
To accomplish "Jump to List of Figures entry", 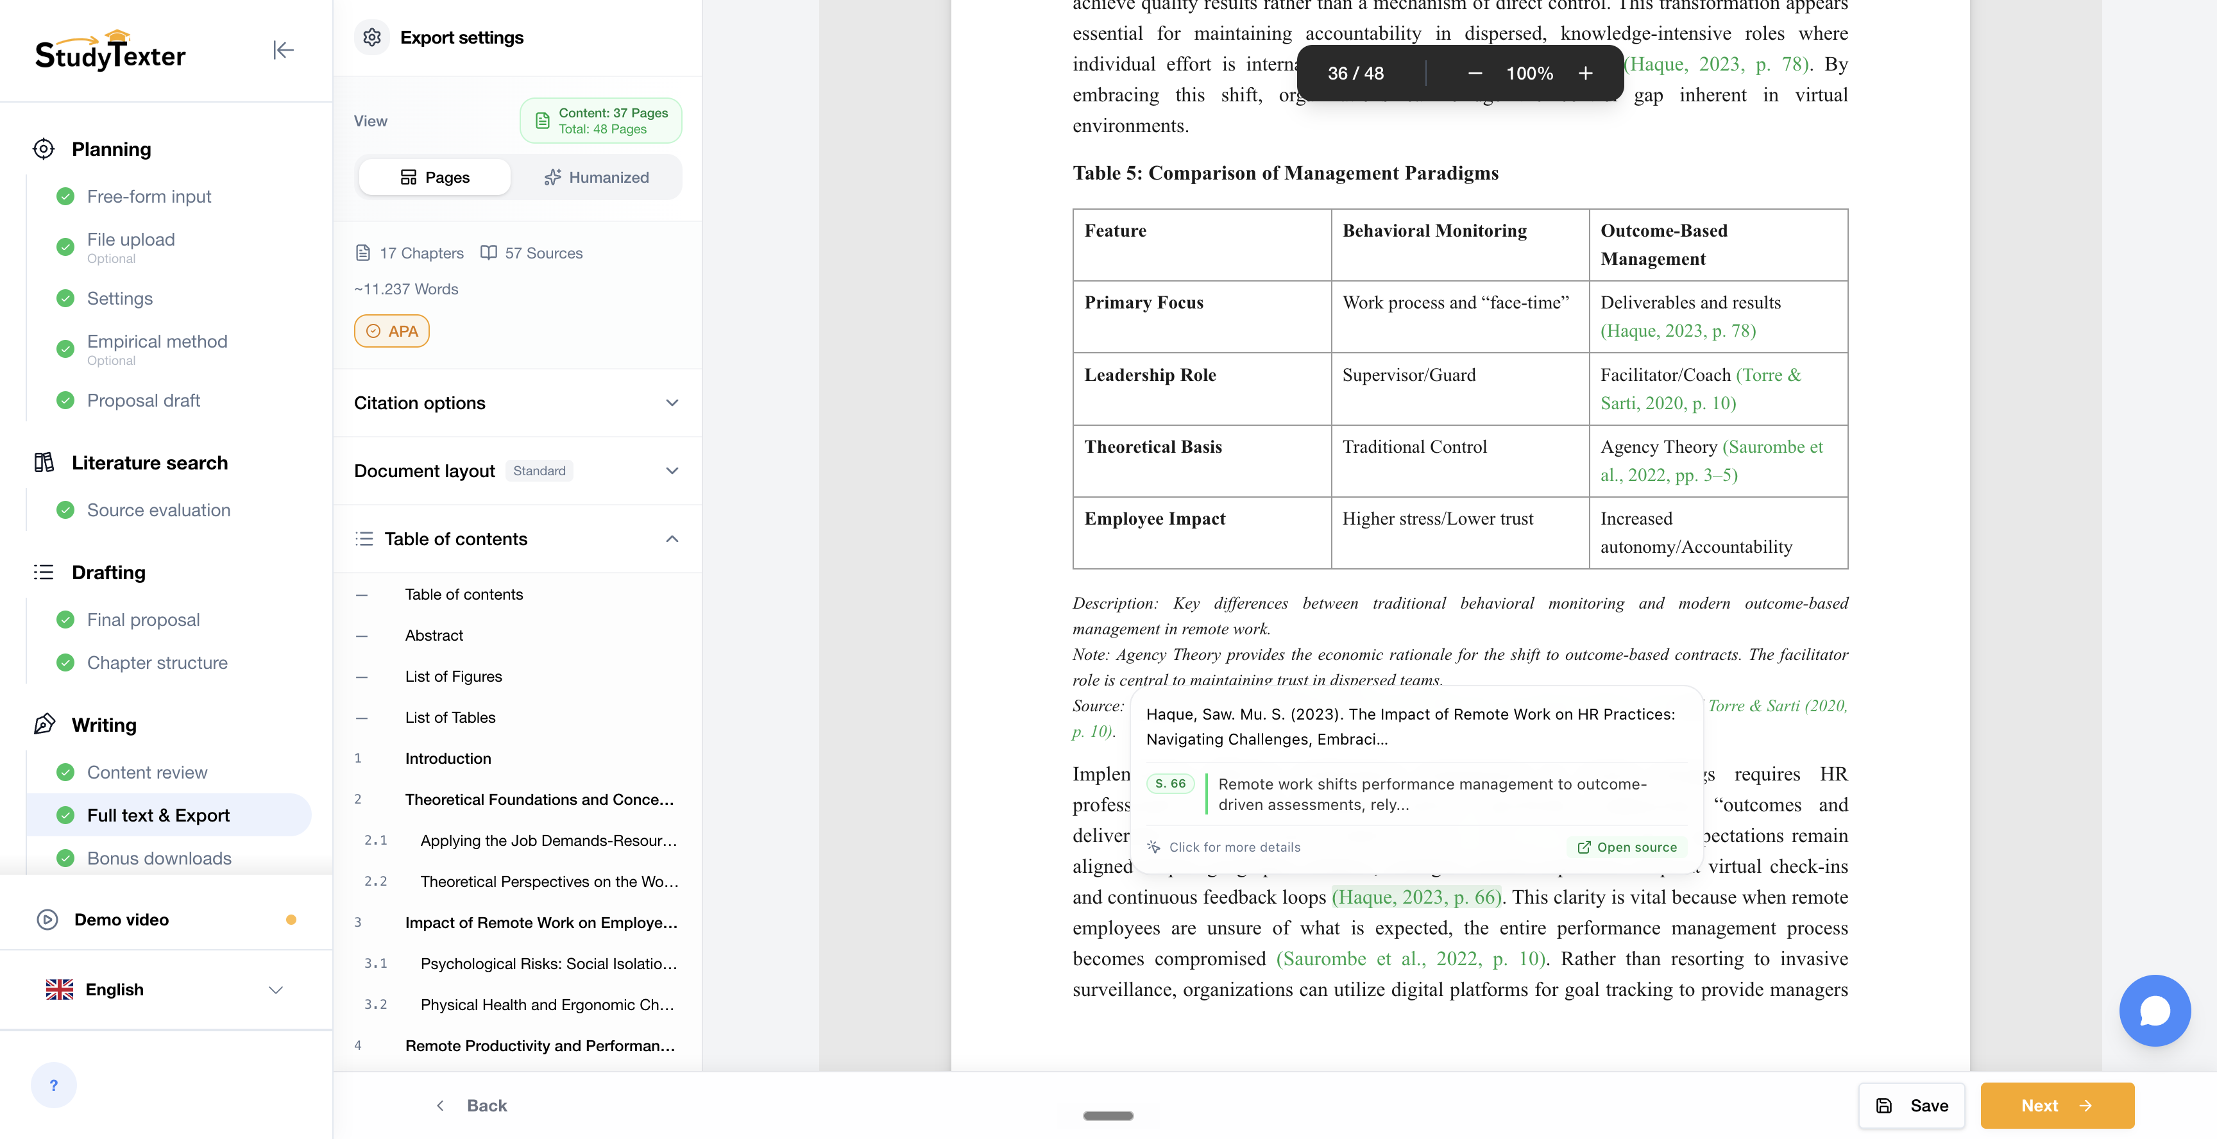I will tap(454, 677).
